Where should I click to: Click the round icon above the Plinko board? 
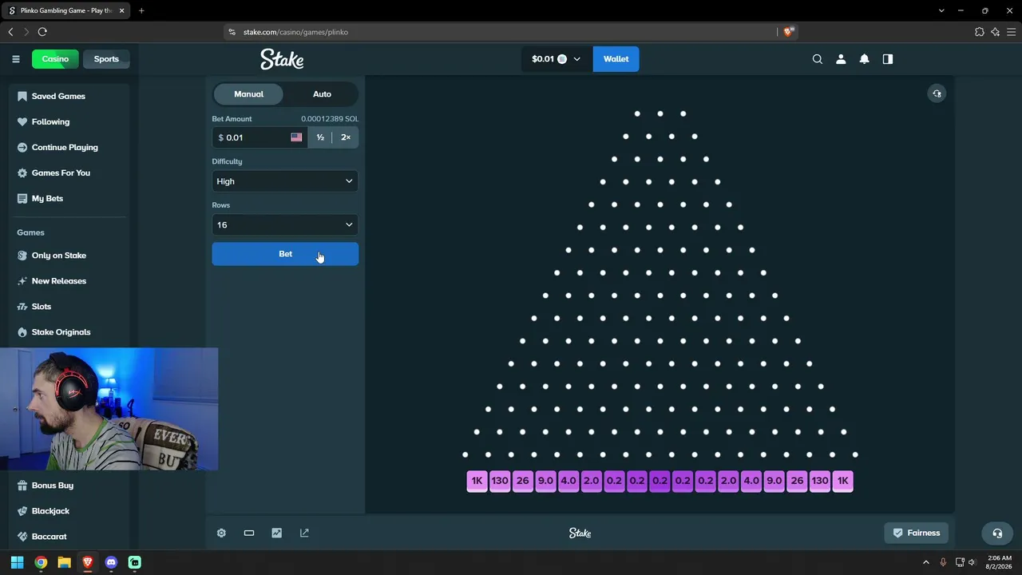pyautogui.click(x=937, y=93)
